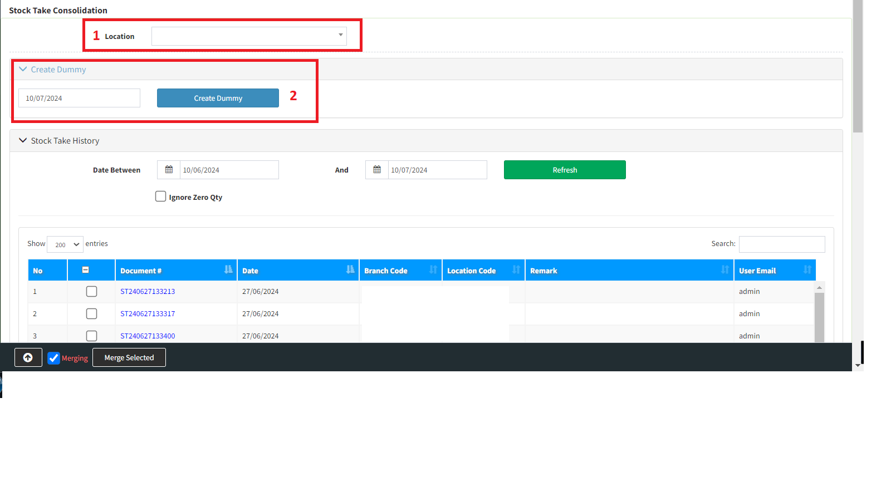The width and height of the screenshot is (891, 501).
Task: Collapse the Stock Take History panel
Action: tap(23, 141)
